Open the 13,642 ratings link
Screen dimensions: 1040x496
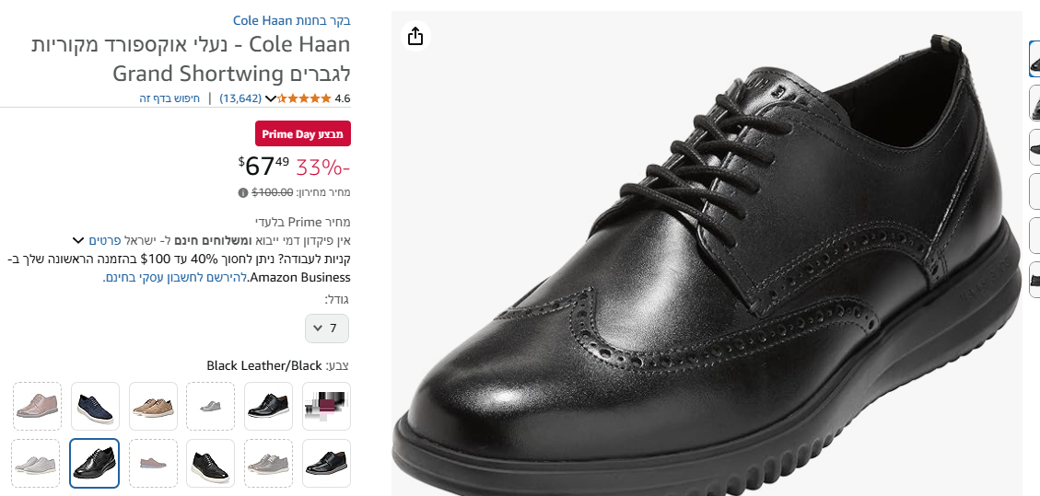pyautogui.click(x=240, y=98)
